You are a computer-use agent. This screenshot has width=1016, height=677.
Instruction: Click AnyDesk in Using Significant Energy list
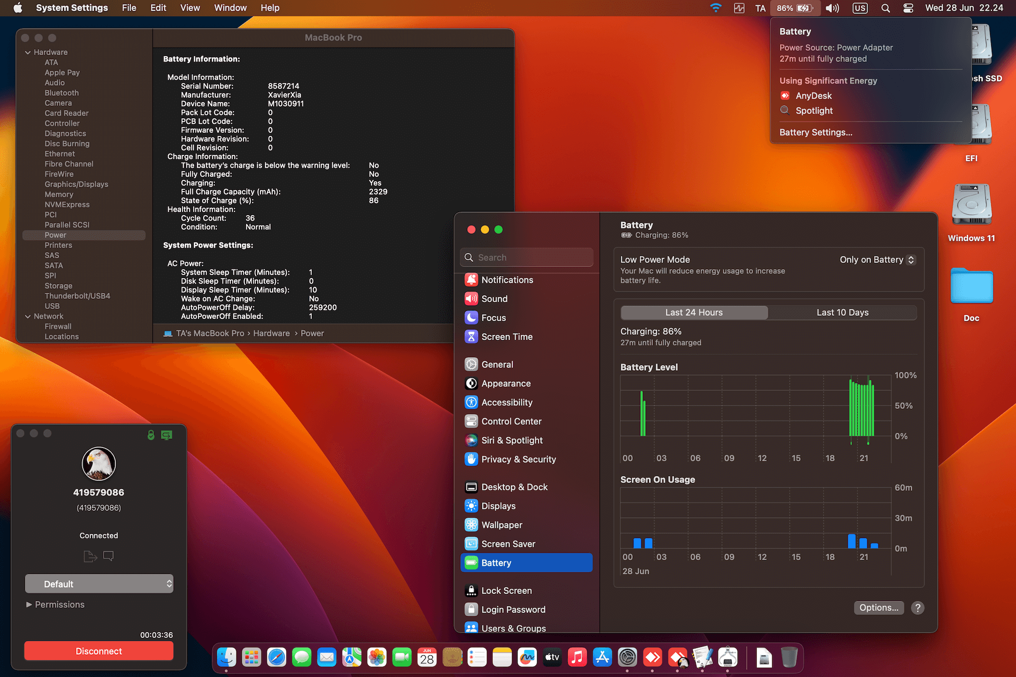coord(813,96)
